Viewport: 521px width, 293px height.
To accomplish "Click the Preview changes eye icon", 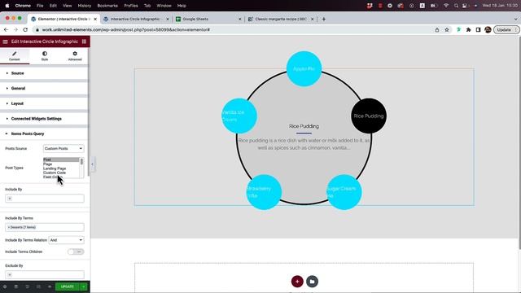I will tap(50, 286).
